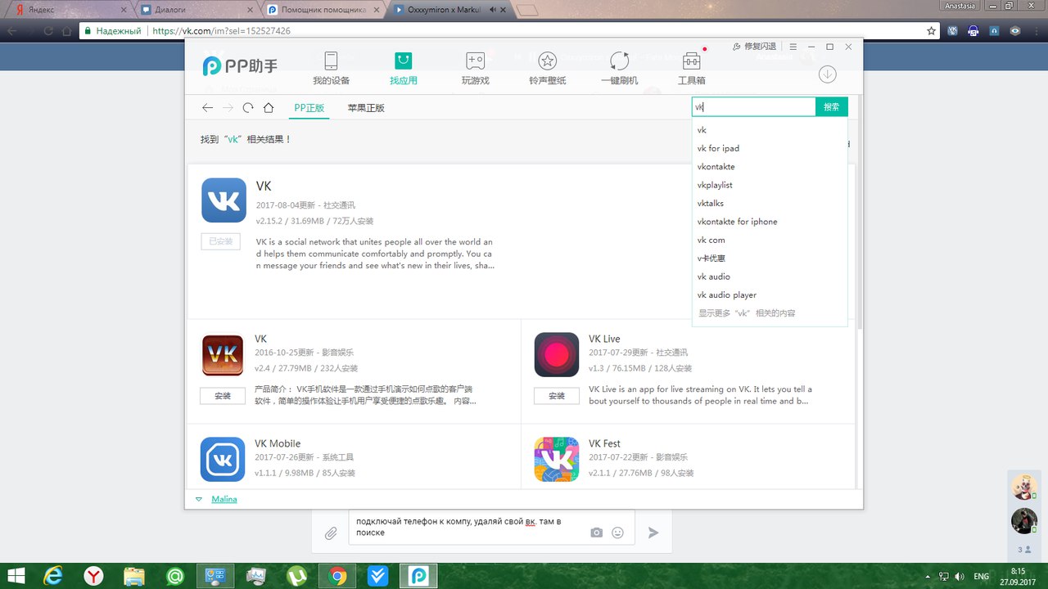Click the download manager arrow icon
This screenshot has width=1048, height=589.
coord(828,74)
